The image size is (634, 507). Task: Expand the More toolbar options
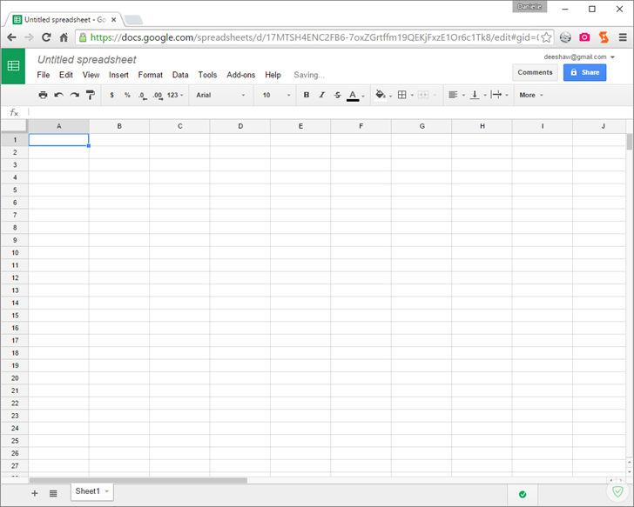pos(531,95)
